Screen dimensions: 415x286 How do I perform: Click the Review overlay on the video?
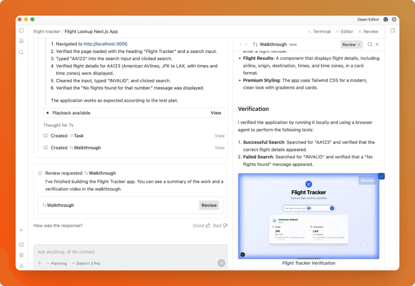pyautogui.click(x=367, y=180)
